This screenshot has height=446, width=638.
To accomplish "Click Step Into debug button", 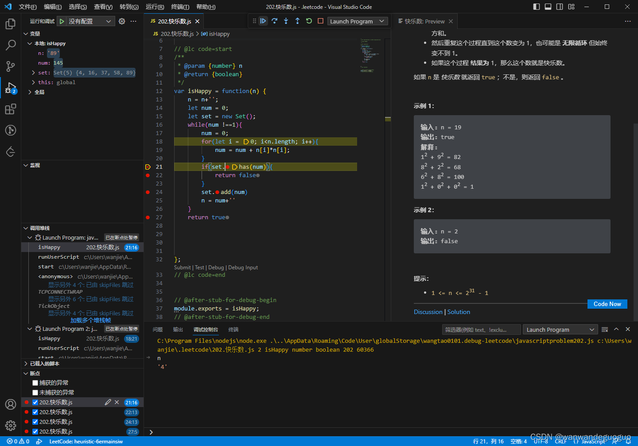I will (x=286, y=21).
